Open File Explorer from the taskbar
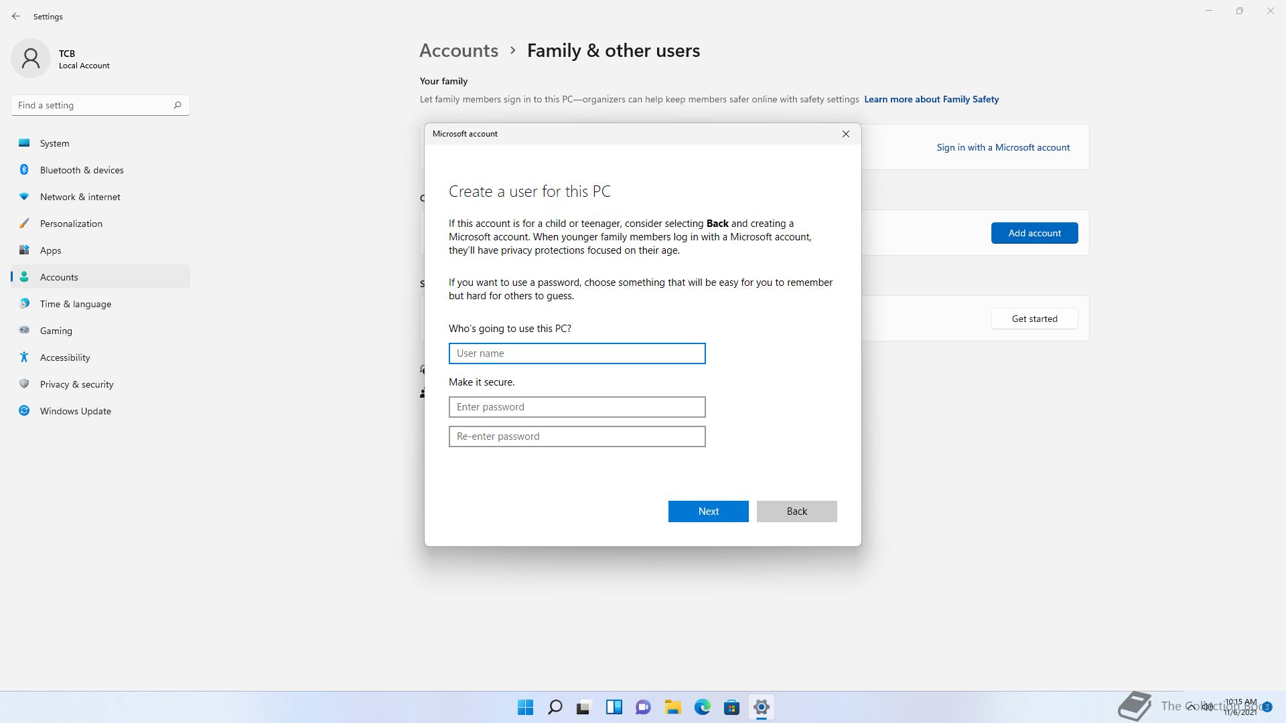 coord(672,707)
